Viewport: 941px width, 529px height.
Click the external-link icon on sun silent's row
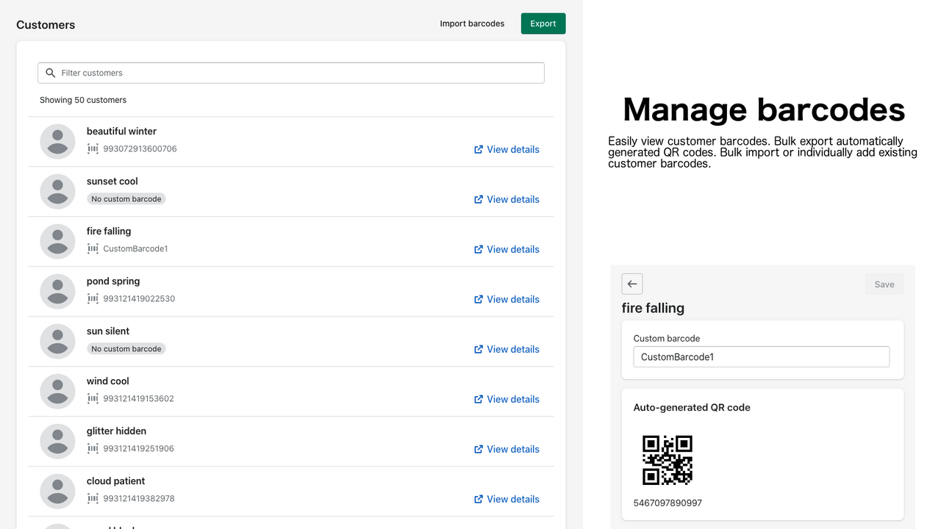477,349
